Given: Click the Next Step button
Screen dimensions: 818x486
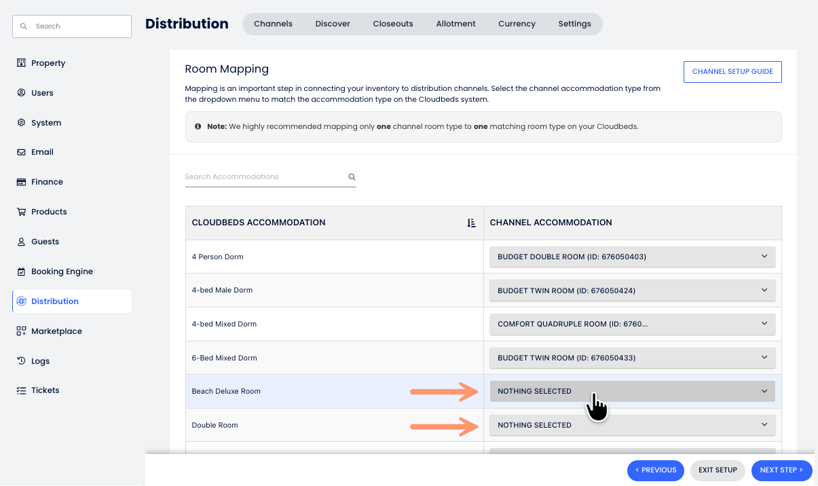Looking at the screenshot, I should pyautogui.click(x=781, y=470).
